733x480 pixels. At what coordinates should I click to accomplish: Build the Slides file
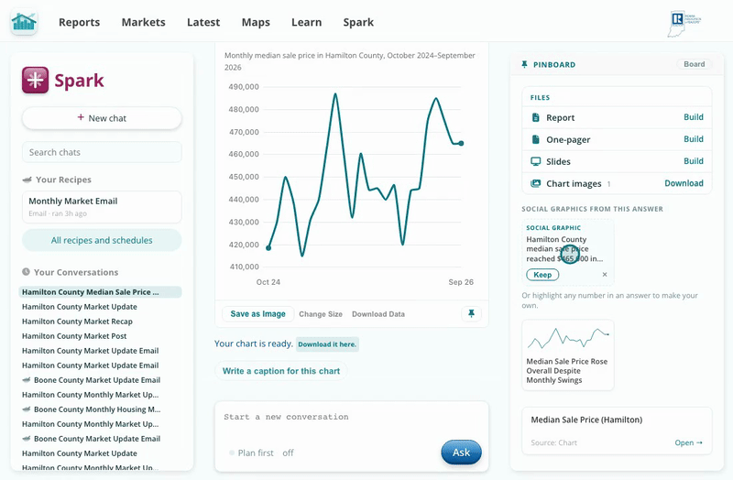[694, 161]
